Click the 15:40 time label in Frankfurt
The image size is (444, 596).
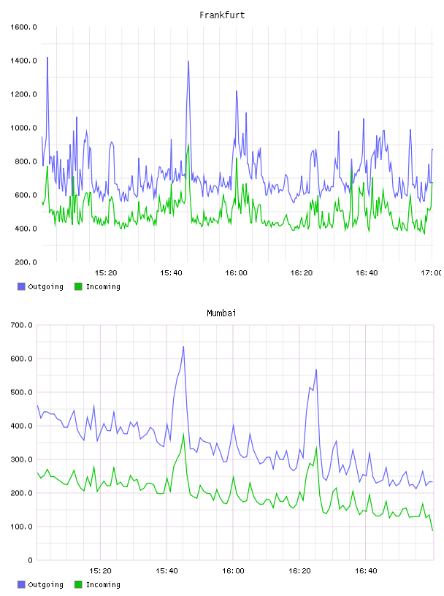pos(171,273)
